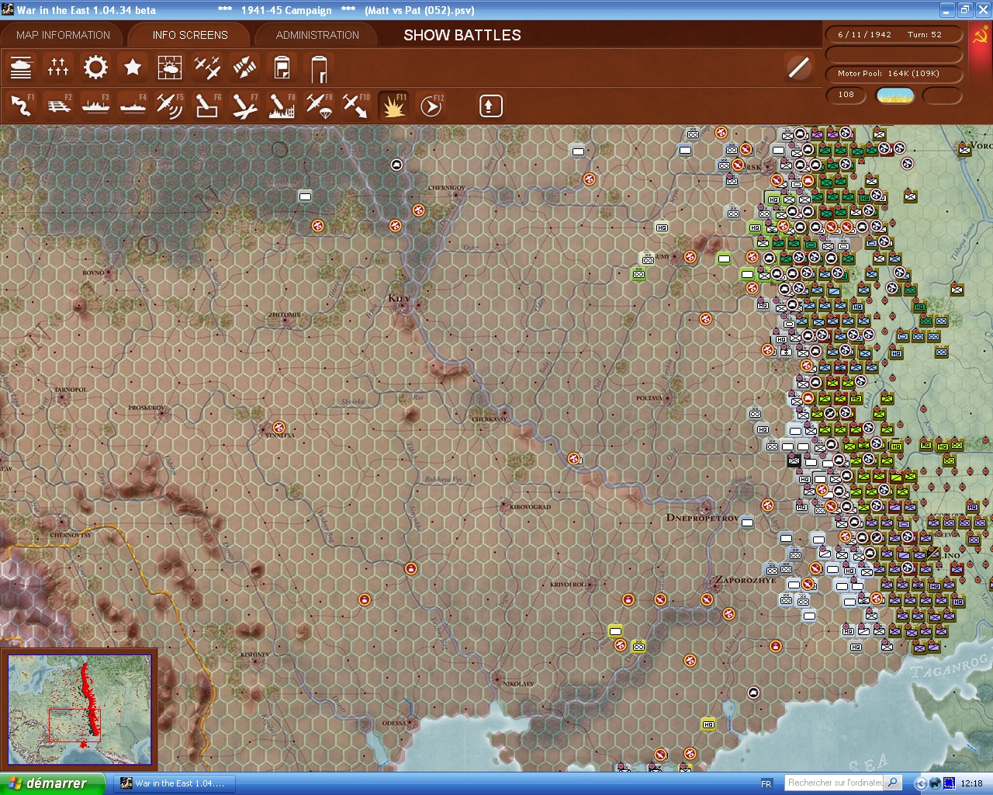Screen dimensions: 993x795
Task: Click the clear weather indicator
Action: coord(894,95)
